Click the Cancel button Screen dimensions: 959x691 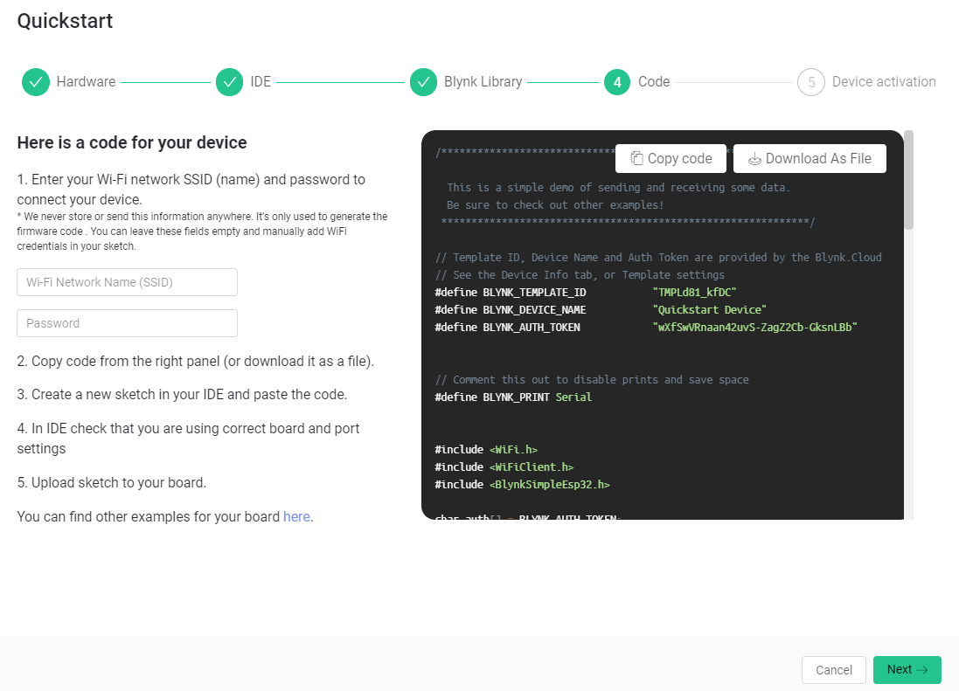point(834,670)
